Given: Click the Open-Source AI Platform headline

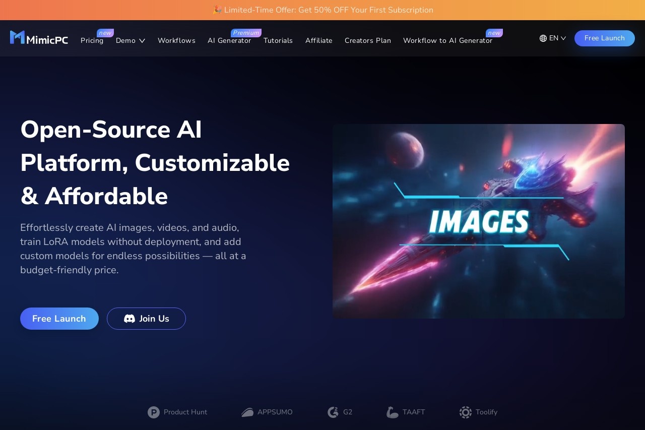Looking at the screenshot, I should coord(155,163).
